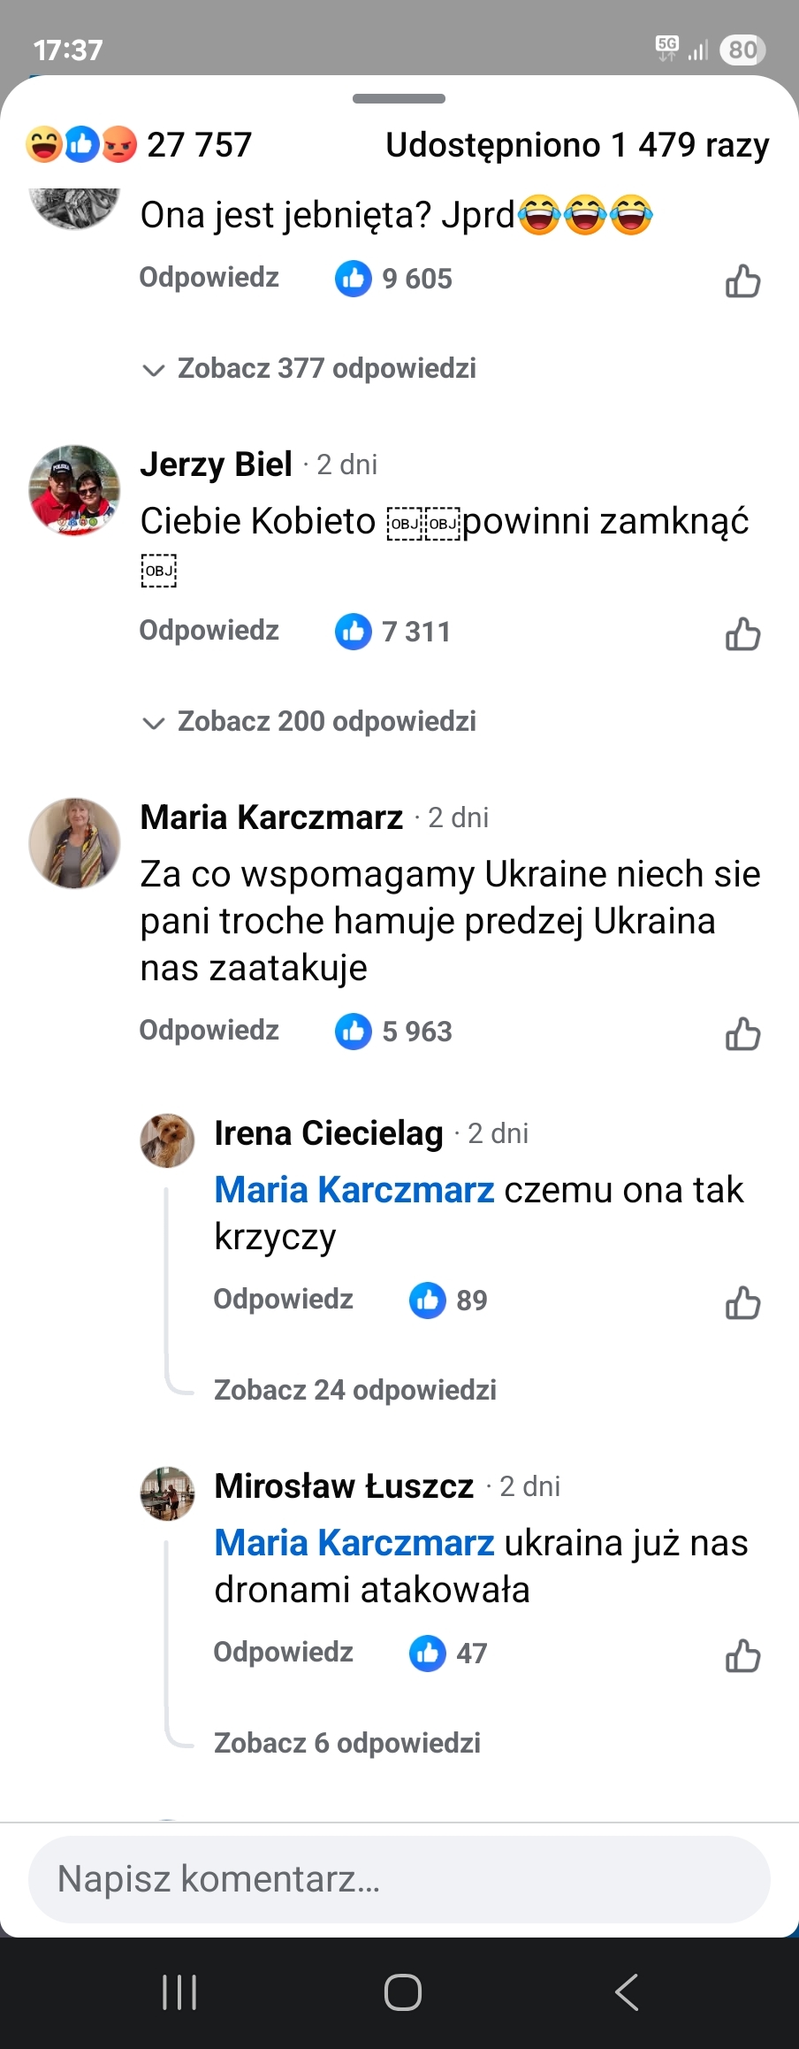Expand 'Zobacz 24 odpowiedzi' replies
Image resolution: width=799 pixels, height=2049 pixels.
(x=354, y=1390)
